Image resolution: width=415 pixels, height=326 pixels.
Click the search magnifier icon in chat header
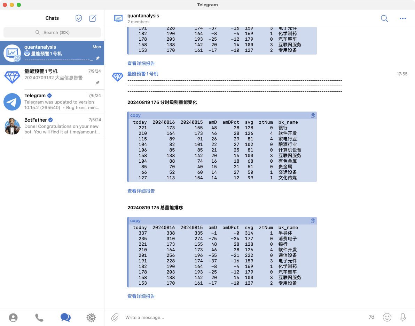(384, 18)
